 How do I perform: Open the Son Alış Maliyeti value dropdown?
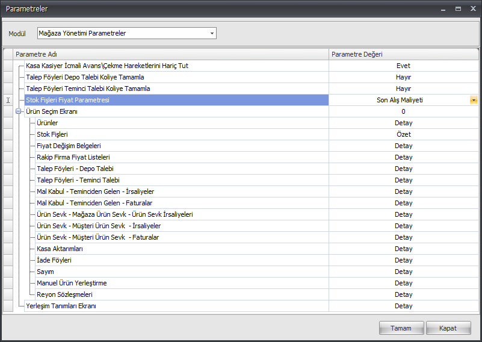point(474,100)
